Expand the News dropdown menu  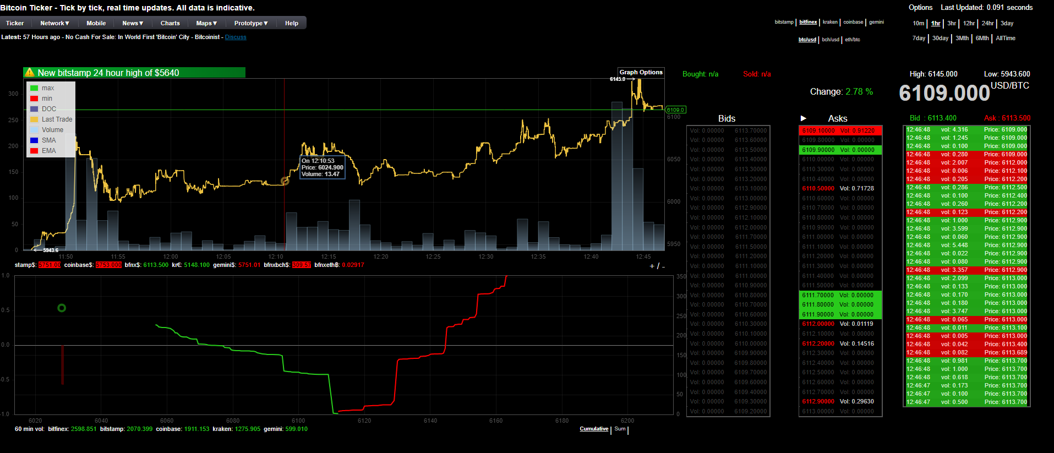[133, 23]
